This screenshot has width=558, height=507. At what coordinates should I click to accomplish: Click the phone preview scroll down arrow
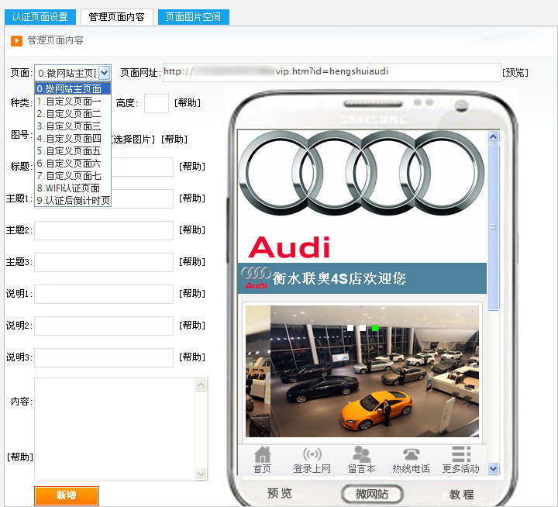point(493,468)
